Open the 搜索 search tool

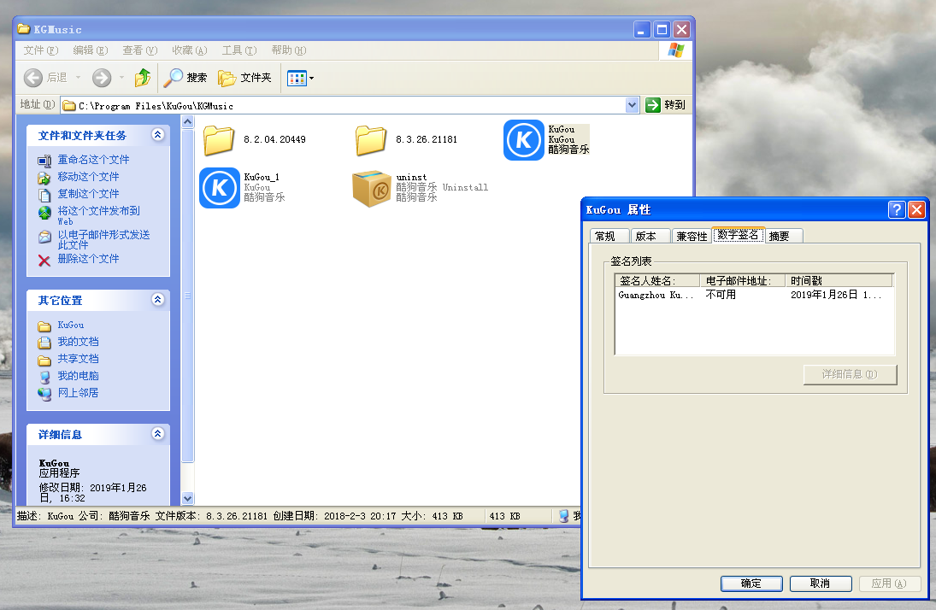pyautogui.click(x=185, y=78)
